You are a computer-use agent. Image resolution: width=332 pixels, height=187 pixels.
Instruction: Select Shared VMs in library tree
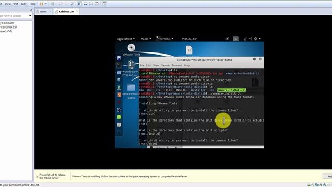pyautogui.click(x=6, y=31)
